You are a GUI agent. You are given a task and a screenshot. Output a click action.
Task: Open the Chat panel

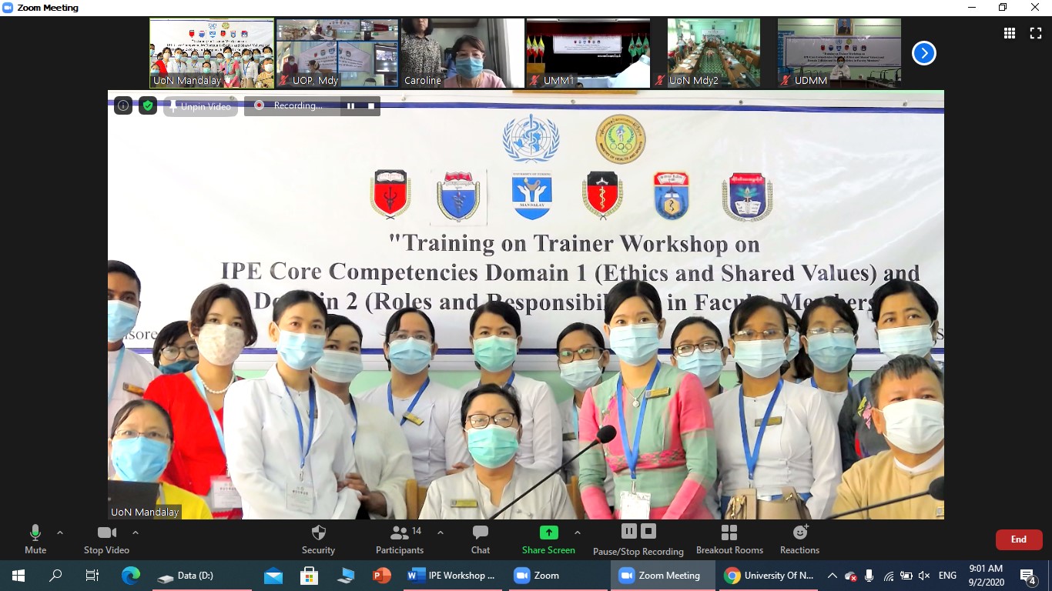click(481, 539)
